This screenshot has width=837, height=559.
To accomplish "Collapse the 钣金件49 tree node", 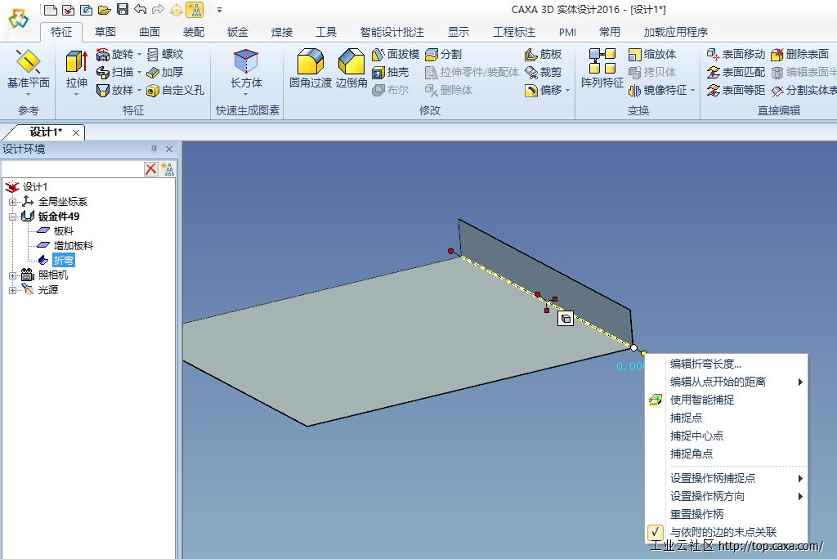I will coord(12,217).
